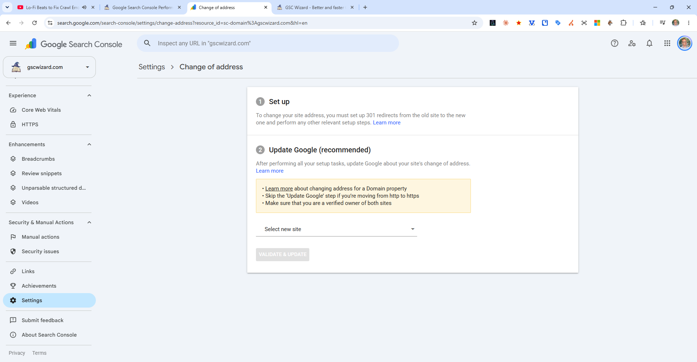697x362 pixels.
Task: Switch to Google Search Console Performance tab
Action: tap(143, 7)
